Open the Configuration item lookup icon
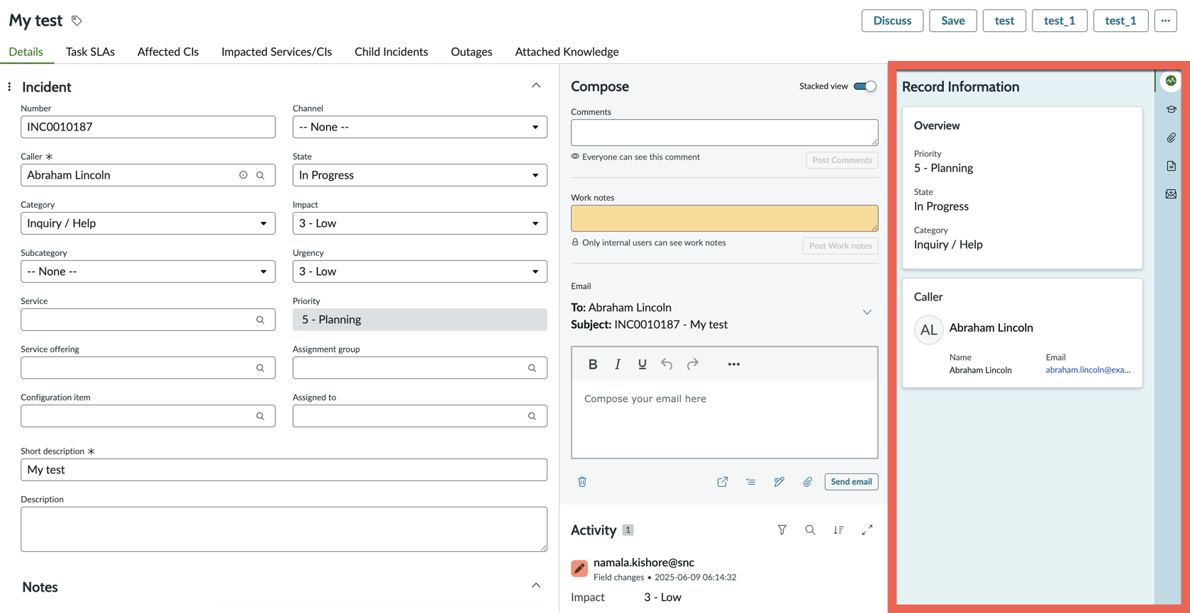Screen dimensions: 1190x613 (260, 416)
